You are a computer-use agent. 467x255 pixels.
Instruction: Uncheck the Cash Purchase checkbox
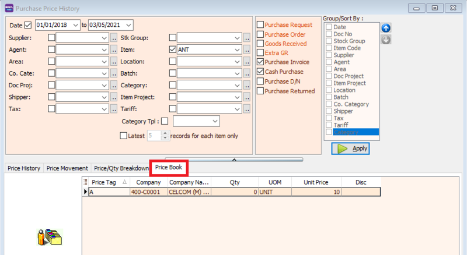coord(260,72)
